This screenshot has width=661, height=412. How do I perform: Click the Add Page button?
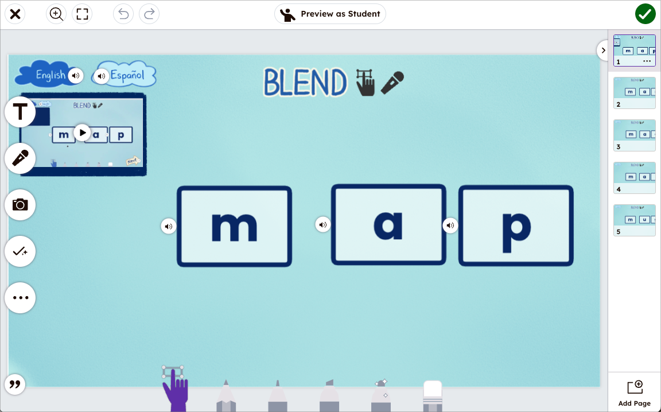(633, 391)
